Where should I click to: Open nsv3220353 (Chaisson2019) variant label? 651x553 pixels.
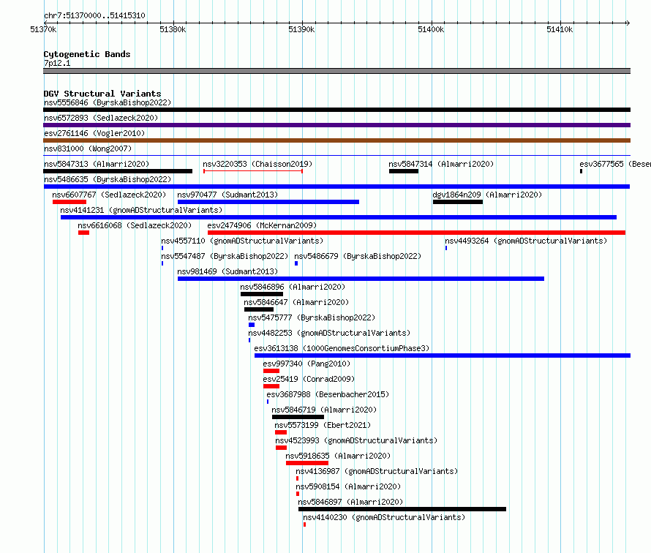click(x=257, y=164)
